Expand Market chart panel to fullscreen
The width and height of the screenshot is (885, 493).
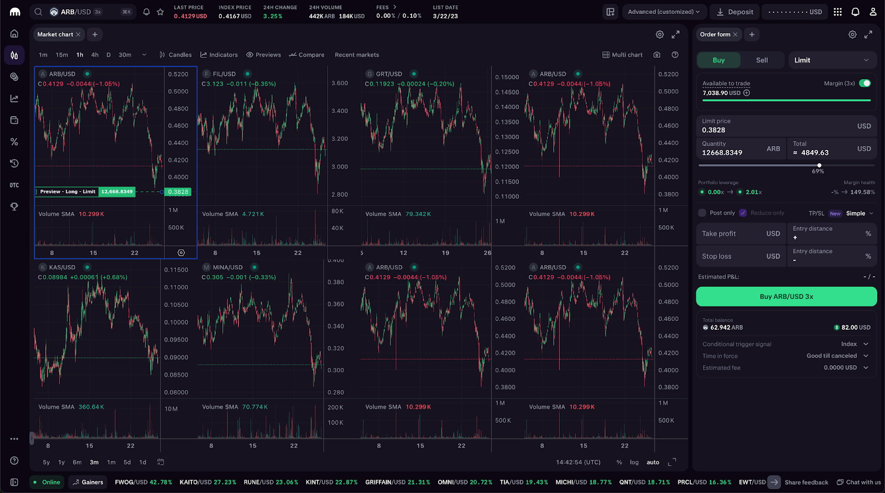click(x=675, y=34)
